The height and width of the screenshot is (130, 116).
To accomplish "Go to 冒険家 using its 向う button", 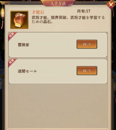I will pos(87,44).
